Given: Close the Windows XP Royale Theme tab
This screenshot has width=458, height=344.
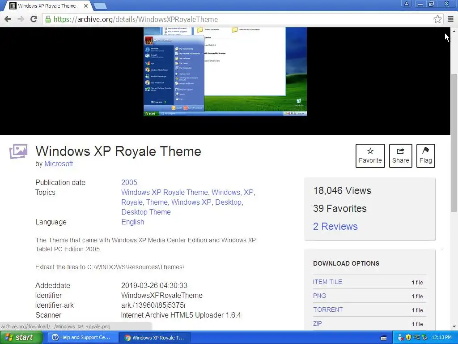Looking at the screenshot, I should [x=85, y=6].
